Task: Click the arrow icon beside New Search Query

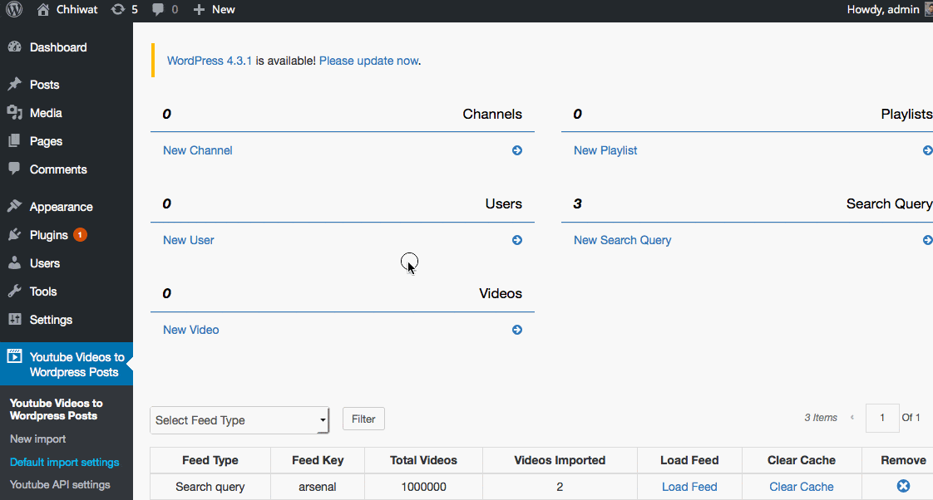Action: [928, 240]
